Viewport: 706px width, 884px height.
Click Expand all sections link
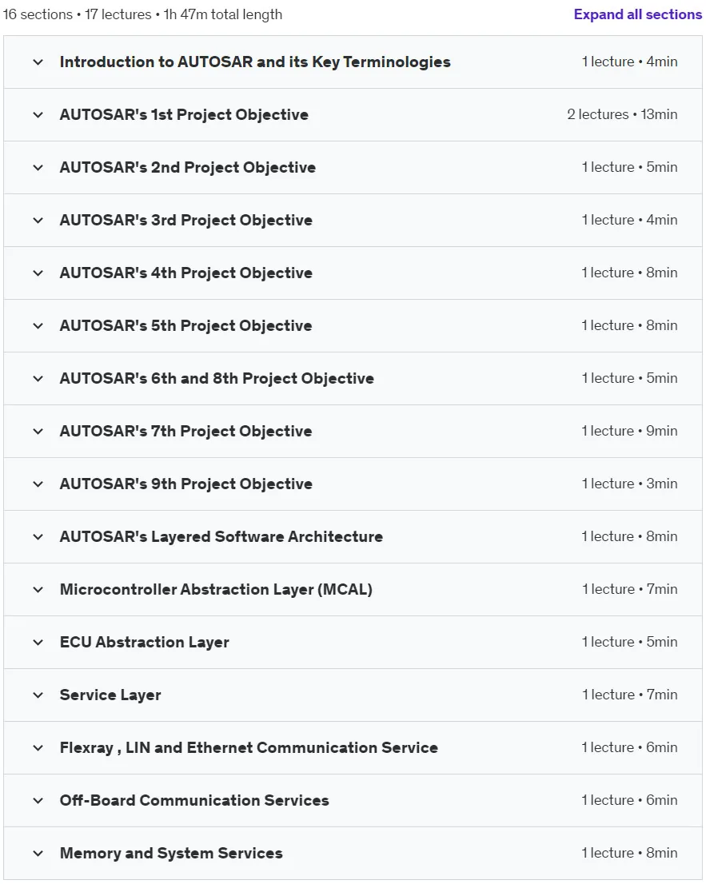[638, 14]
